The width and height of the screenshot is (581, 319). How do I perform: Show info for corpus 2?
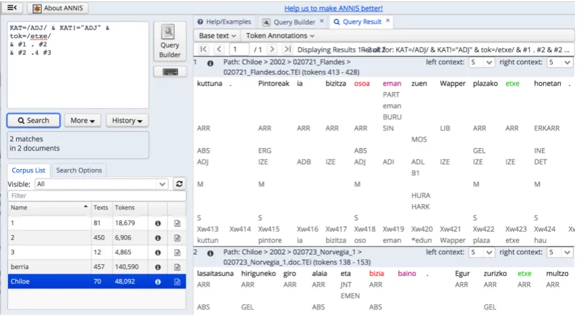[158, 238]
